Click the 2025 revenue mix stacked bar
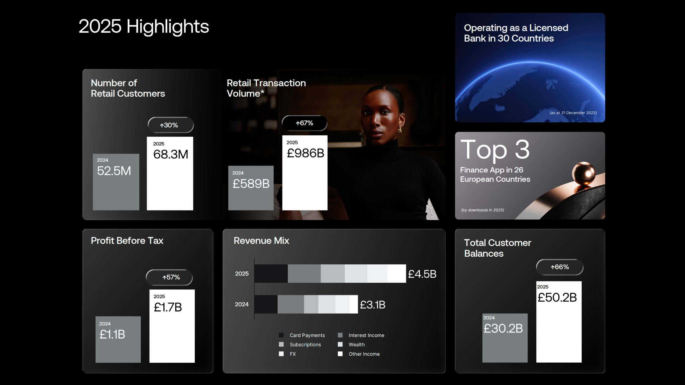This screenshot has height=385, width=685. 330,273
